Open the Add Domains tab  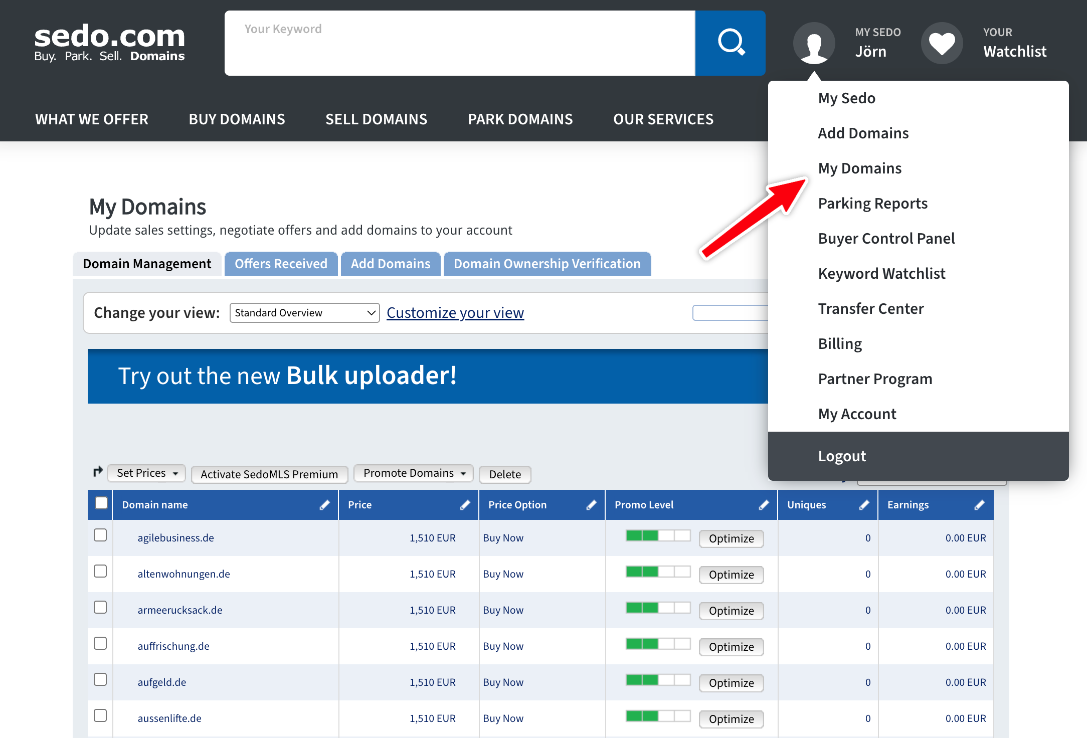coord(391,264)
